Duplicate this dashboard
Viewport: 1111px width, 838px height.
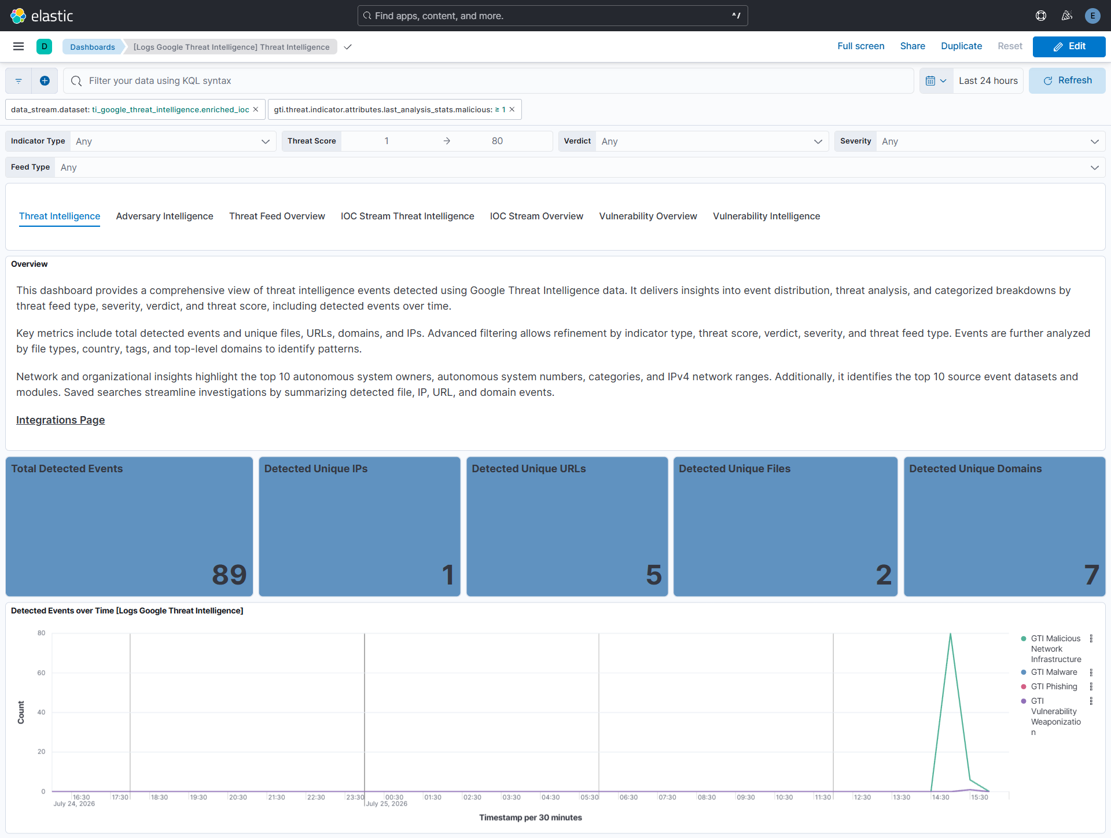pos(961,46)
